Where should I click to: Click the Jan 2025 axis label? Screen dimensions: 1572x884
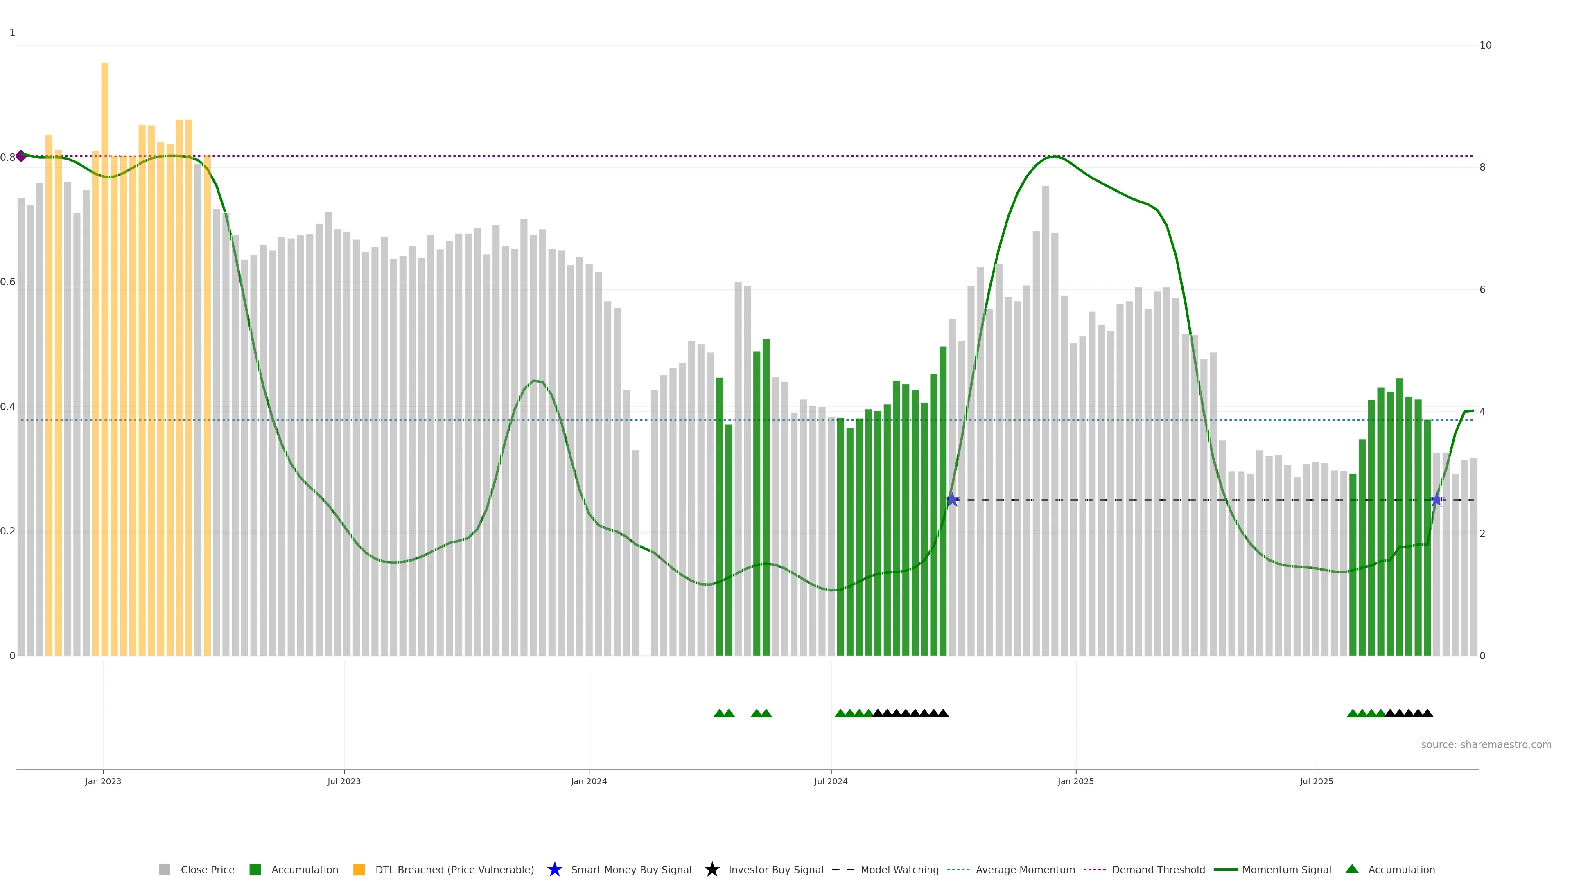[1075, 782]
